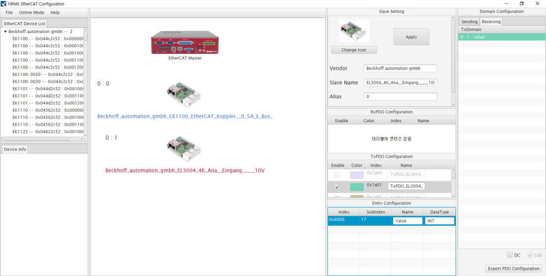
Task: Select the slave 0 : 1 board icon
Action: click(x=184, y=149)
